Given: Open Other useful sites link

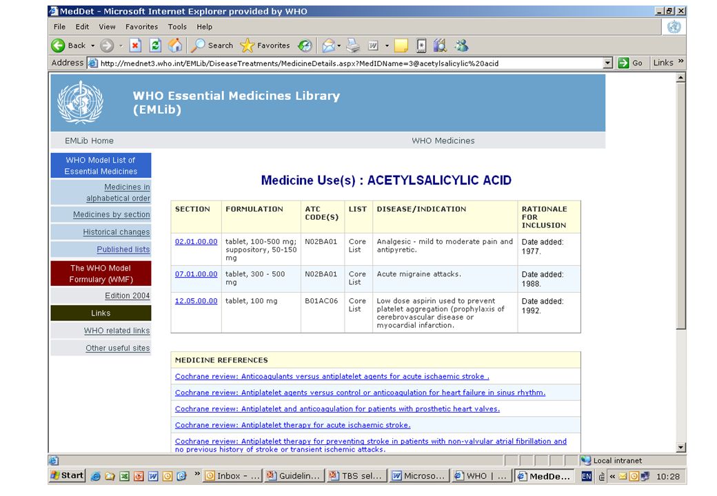Looking at the screenshot, I should pyautogui.click(x=117, y=348).
